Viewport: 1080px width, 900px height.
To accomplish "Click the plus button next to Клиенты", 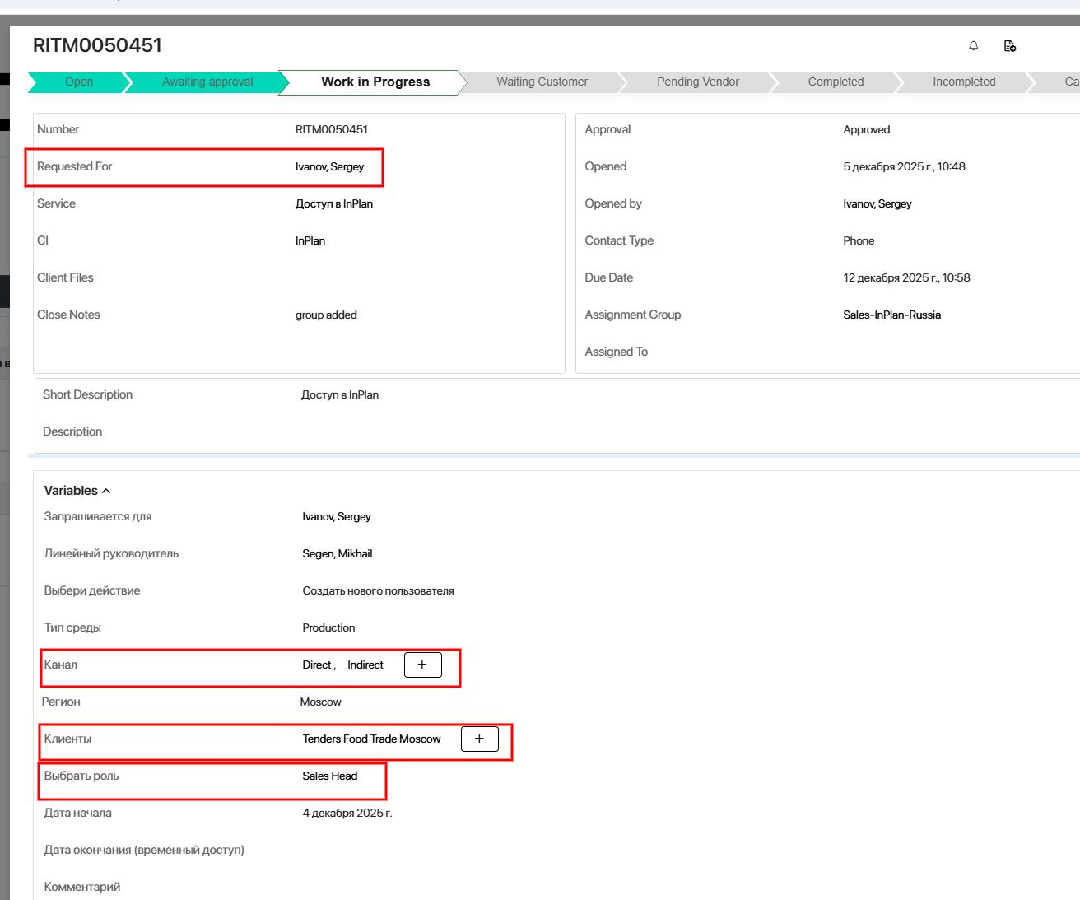I will [479, 739].
